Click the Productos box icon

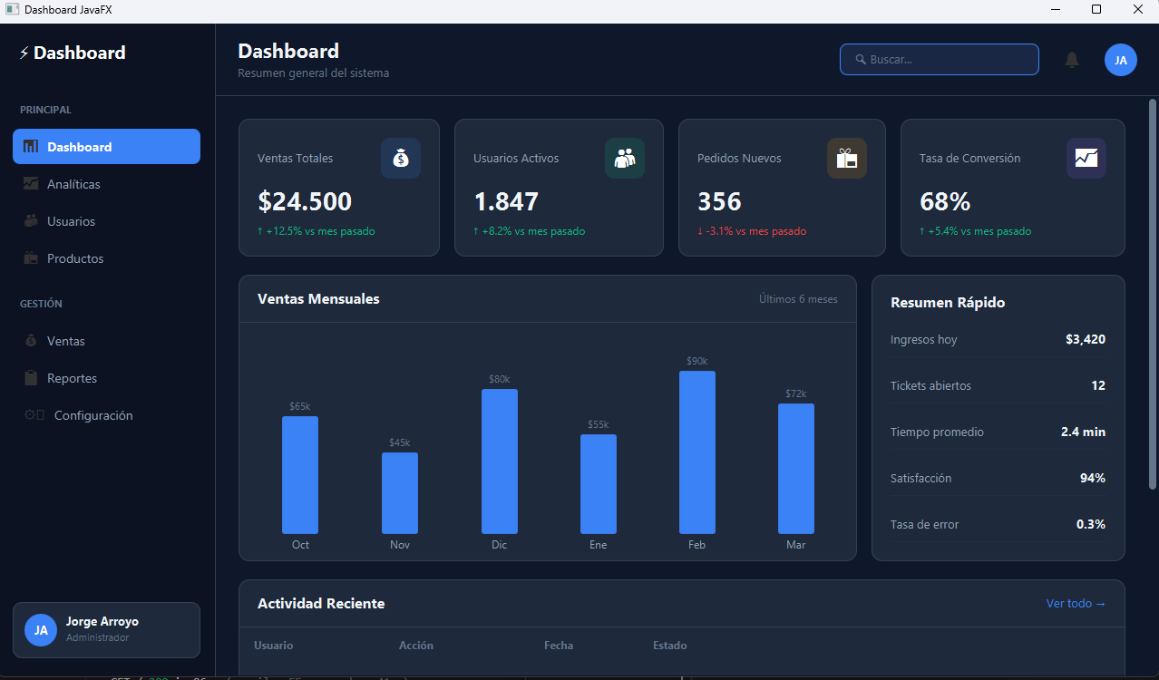pyautogui.click(x=30, y=257)
